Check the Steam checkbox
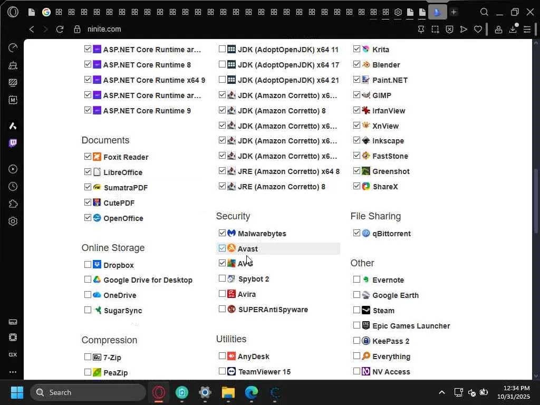The image size is (540, 405). (357, 310)
